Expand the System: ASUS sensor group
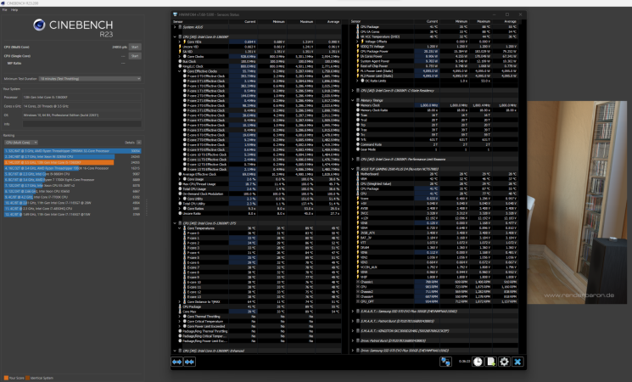 175,27
